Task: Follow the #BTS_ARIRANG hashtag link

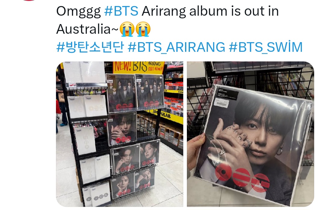Action: coord(176,47)
